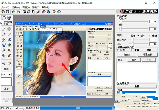The image size is (159, 110).
Task: Click the blue-ringed letter A icon
Action: click(x=48, y=12)
